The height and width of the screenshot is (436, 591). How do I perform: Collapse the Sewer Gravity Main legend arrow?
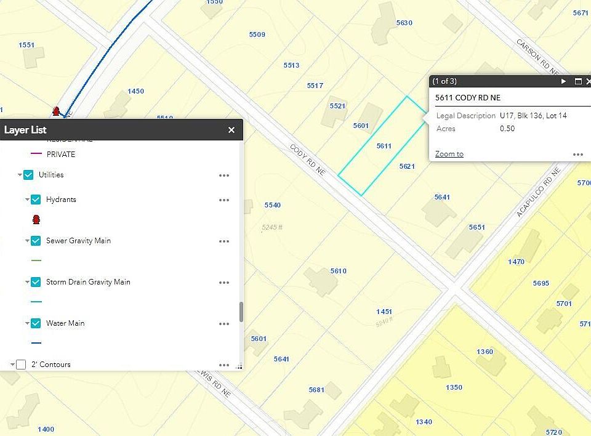(27, 241)
